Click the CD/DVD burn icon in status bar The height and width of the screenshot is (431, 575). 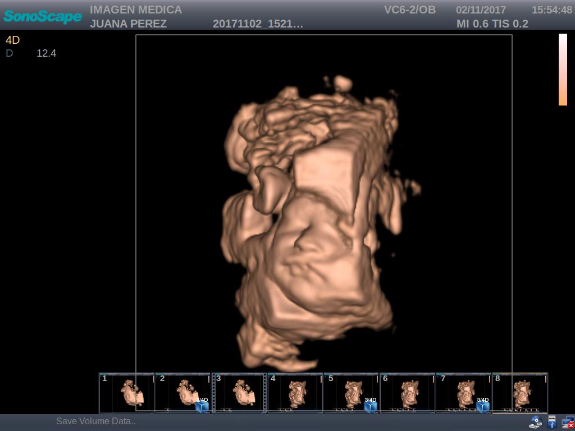535,422
